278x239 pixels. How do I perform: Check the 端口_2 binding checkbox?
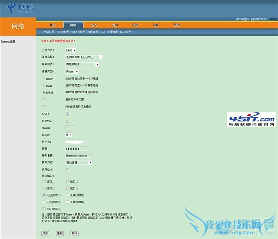pos(68,181)
